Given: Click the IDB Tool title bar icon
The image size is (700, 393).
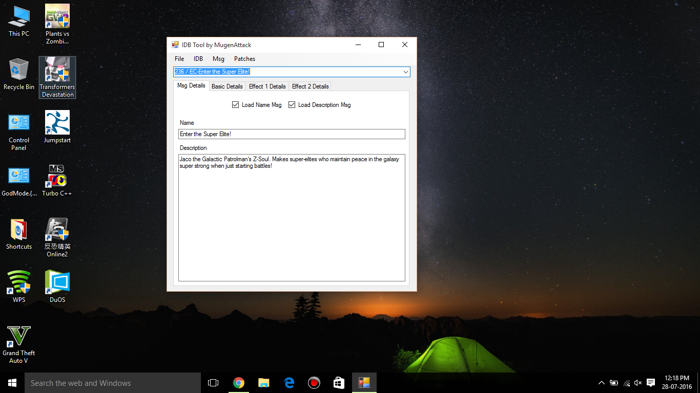Looking at the screenshot, I should (x=175, y=45).
